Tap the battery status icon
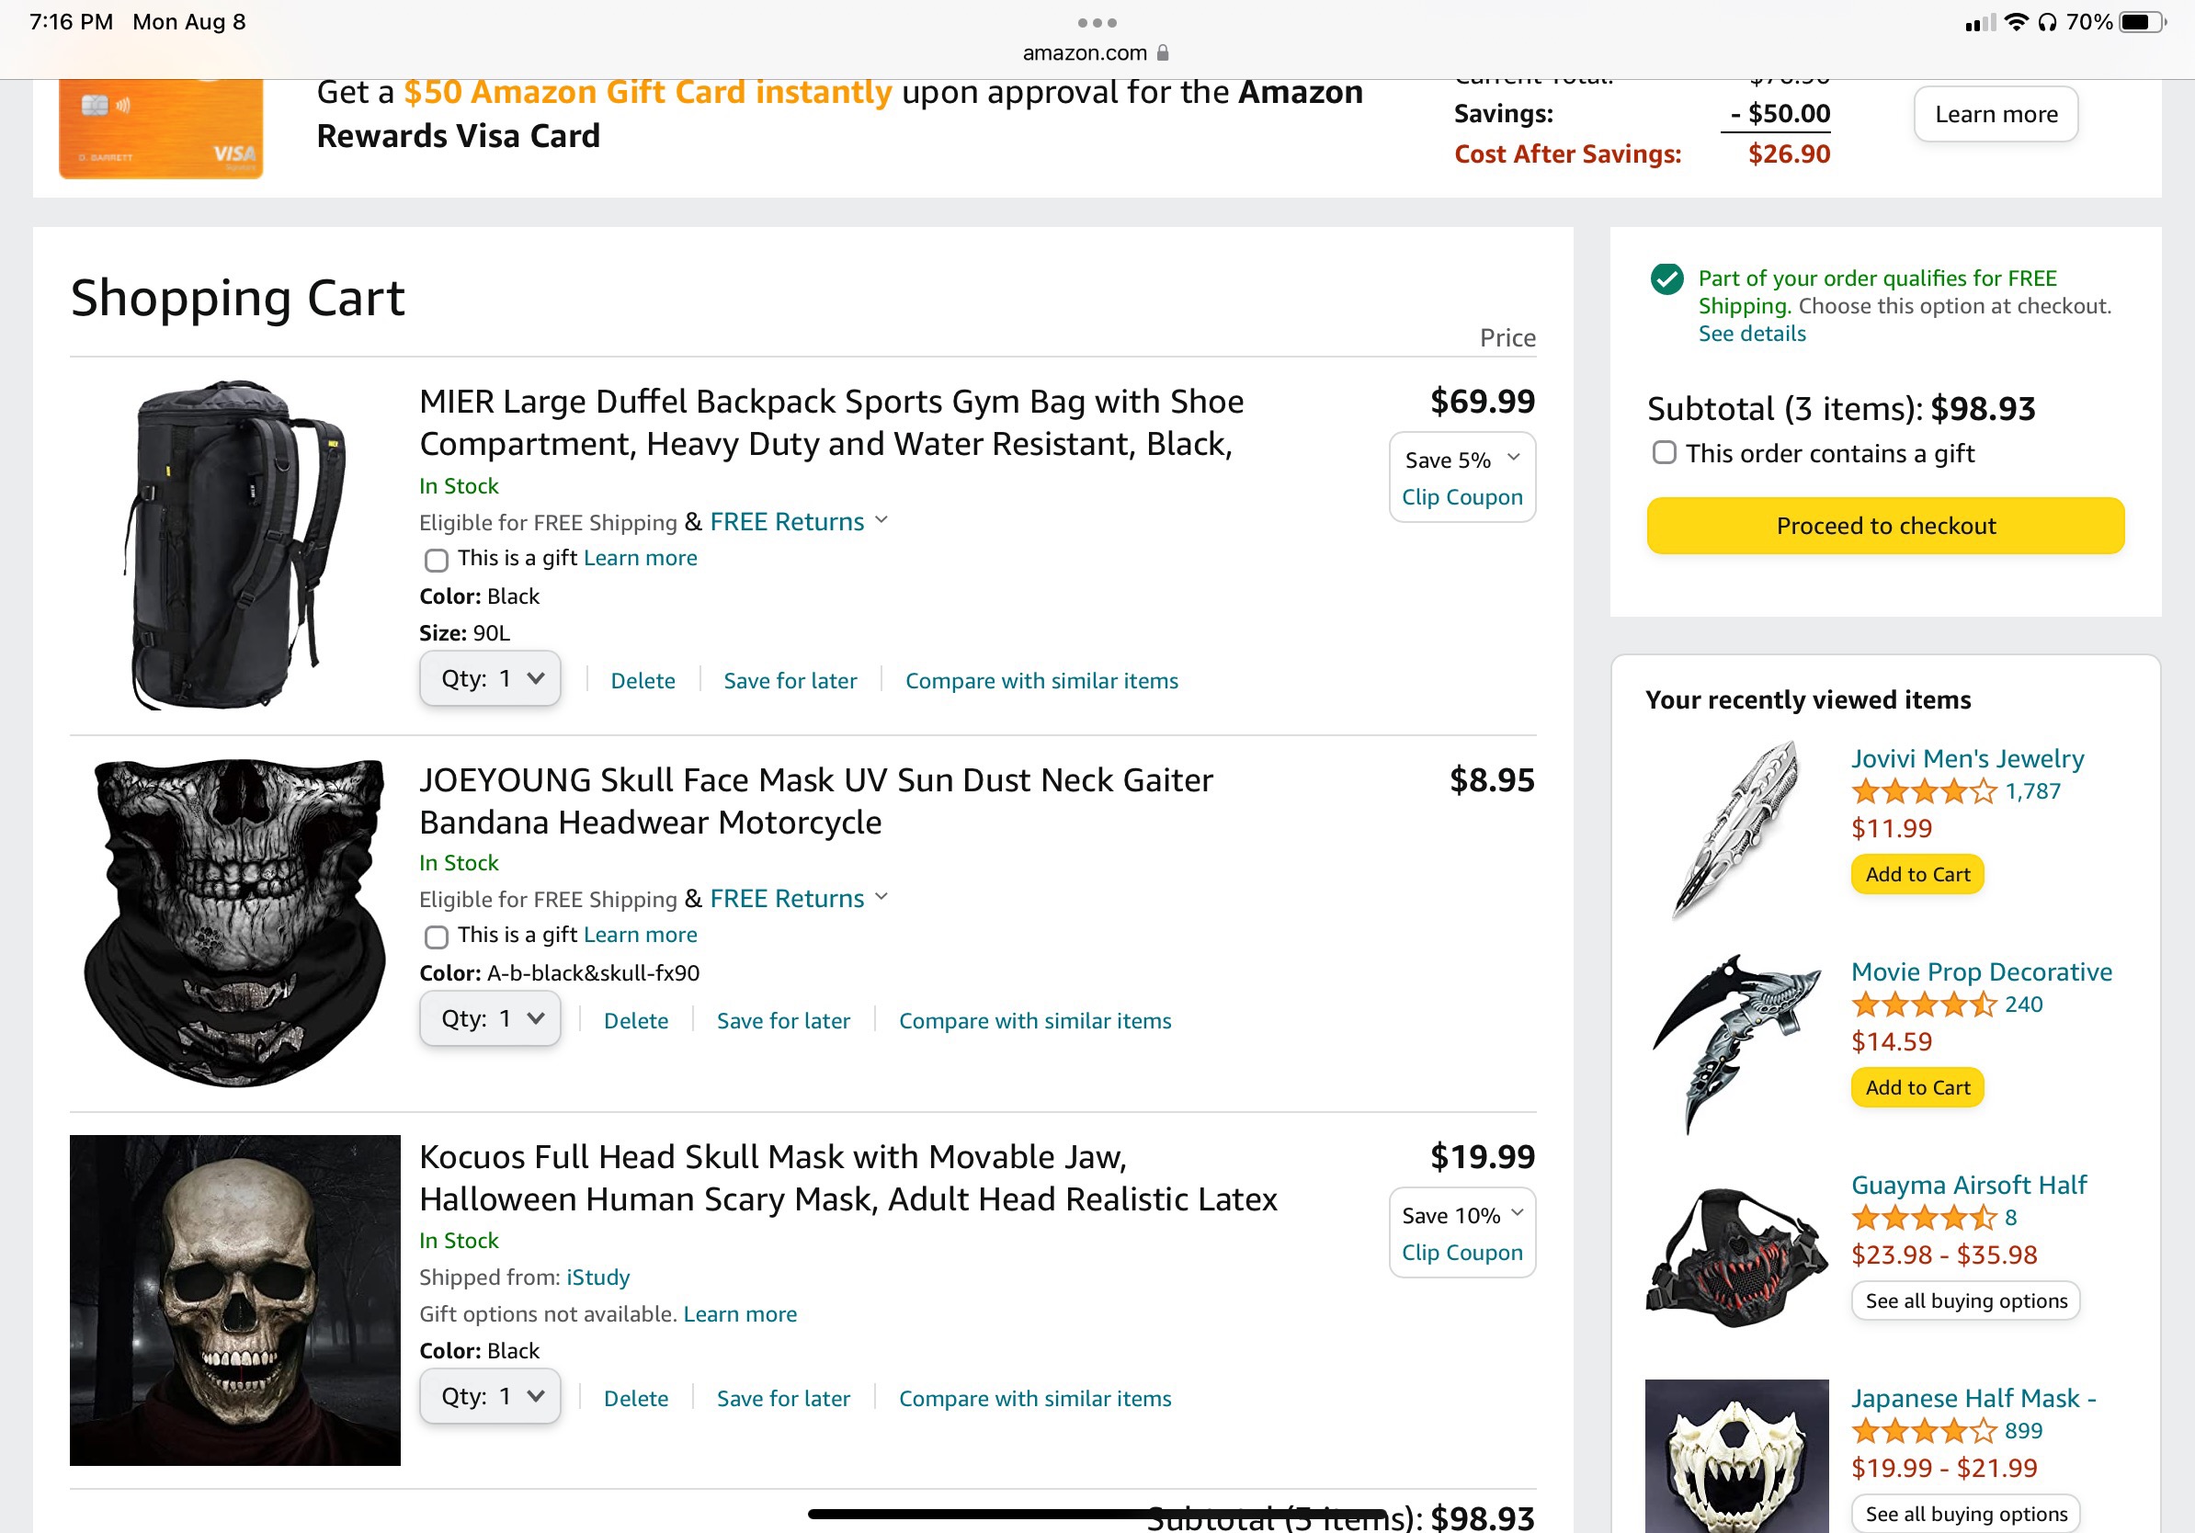This screenshot has width=2195, height=1533. [x=2142, y=22]
